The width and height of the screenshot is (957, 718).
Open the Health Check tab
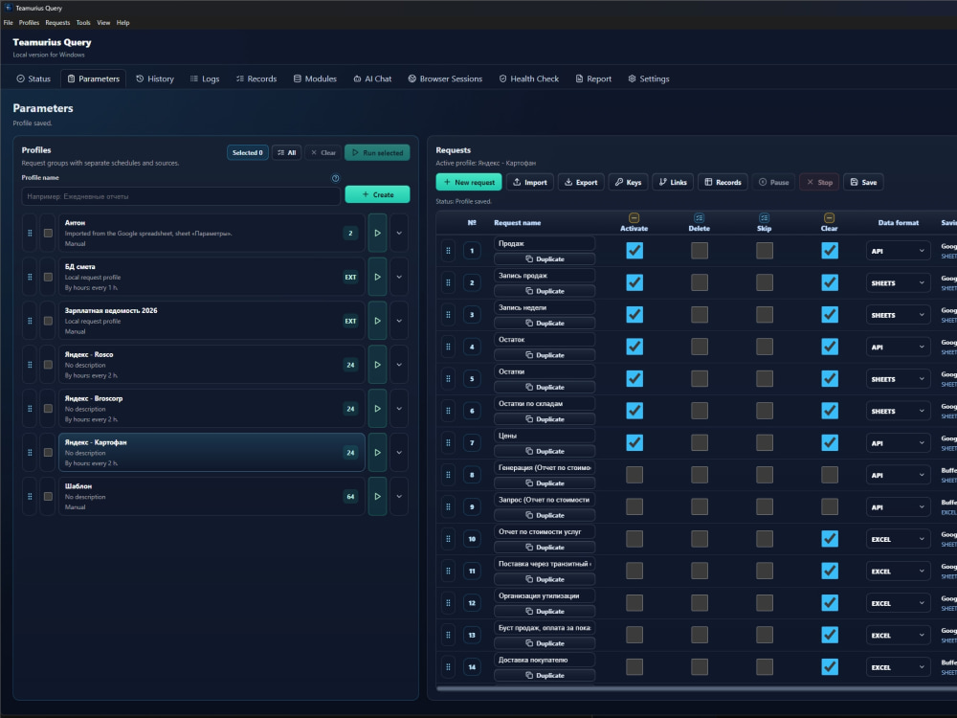click(x=528, y=79)
